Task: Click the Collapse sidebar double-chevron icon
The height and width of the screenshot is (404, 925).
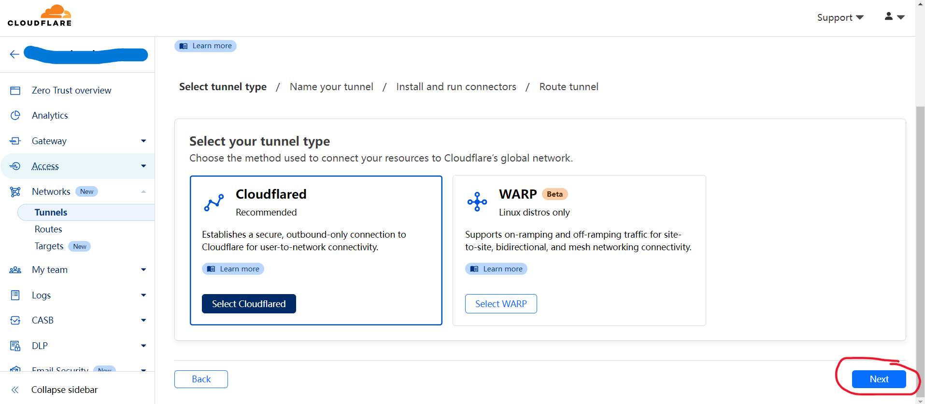Action: click(x=15, y=390)
